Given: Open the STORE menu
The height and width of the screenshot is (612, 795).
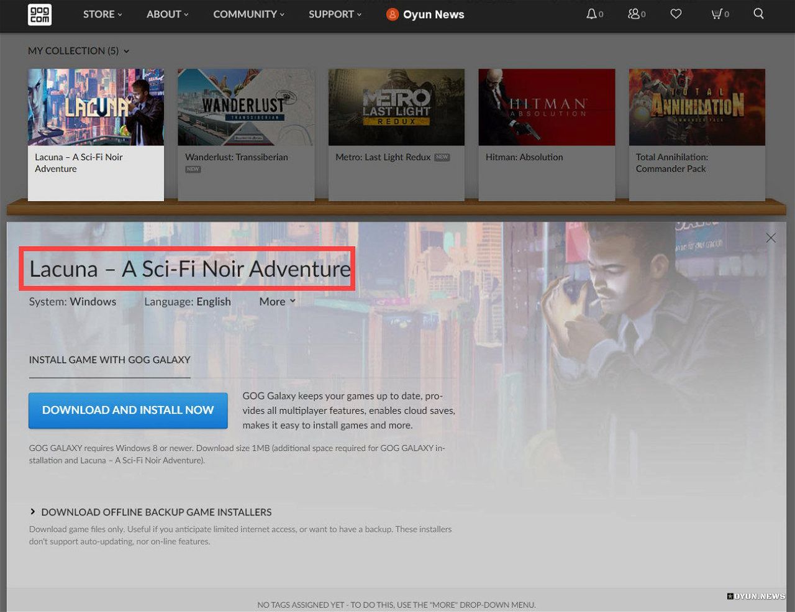Looking at the screenshot, I should pos(102,14).
